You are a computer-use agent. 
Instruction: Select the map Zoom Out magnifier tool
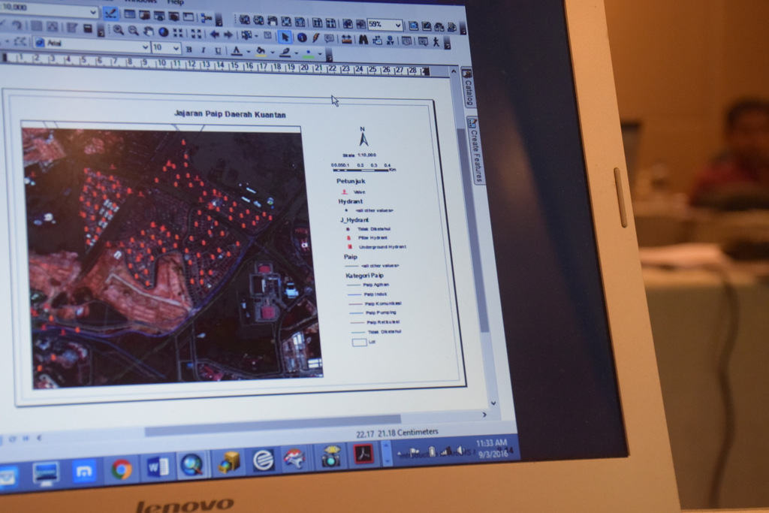pyautogui.click(x=133, y=30)
